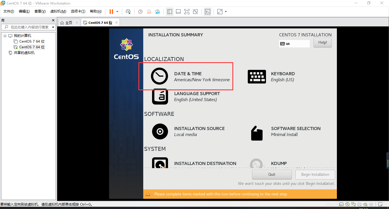Click the Help! button
Image resolution: width=389 pixels, height=209 pixels.
coord(323,43)
